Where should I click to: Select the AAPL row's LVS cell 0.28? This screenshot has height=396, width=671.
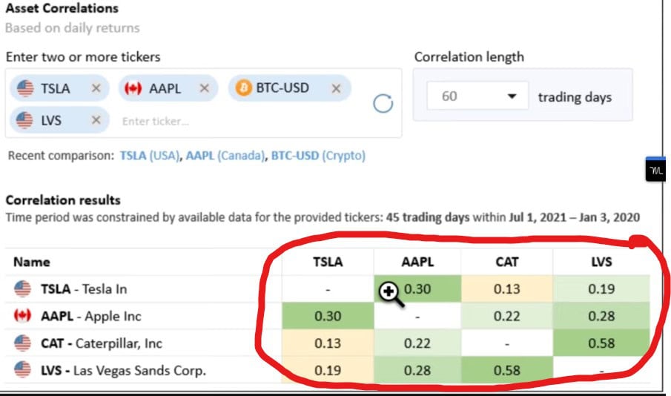[601, 316]
